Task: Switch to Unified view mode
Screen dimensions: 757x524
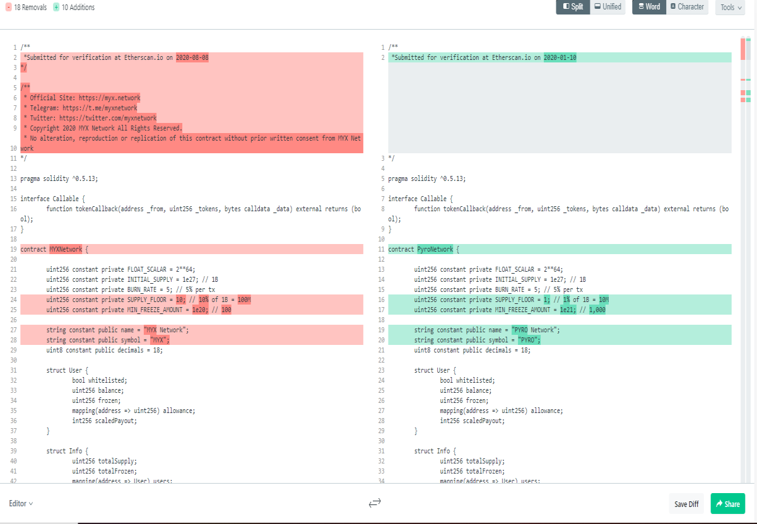Action: coord(607,7)
